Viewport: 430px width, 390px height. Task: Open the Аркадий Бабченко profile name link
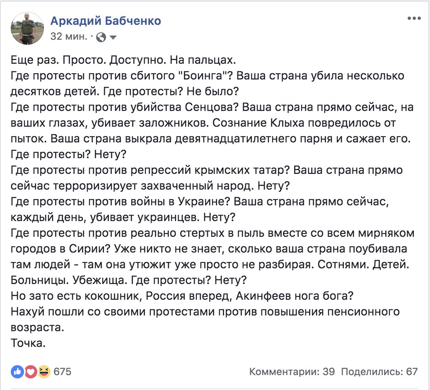pos(106,21)
